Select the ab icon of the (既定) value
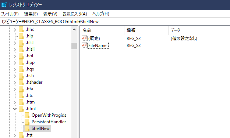Image resolution: width=230 pixels, height=138 pixels. click(x=85, y=38)
